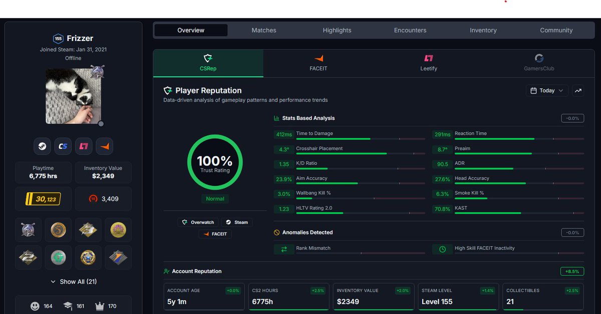The image size is (601, 314).
Task: Select the Season 3 medal badge
Action: [x=88, y=230]
